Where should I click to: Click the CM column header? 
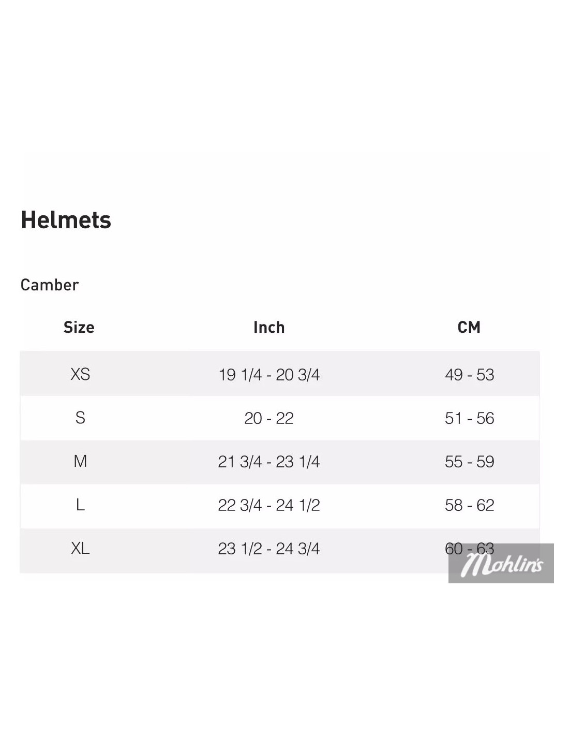(x=469, y=327)
